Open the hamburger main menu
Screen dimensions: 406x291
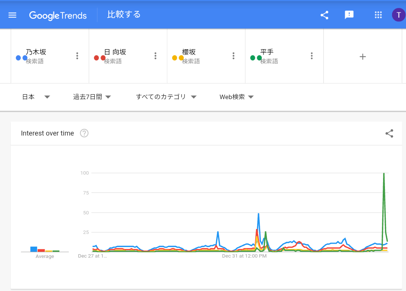tap(12, 15)
